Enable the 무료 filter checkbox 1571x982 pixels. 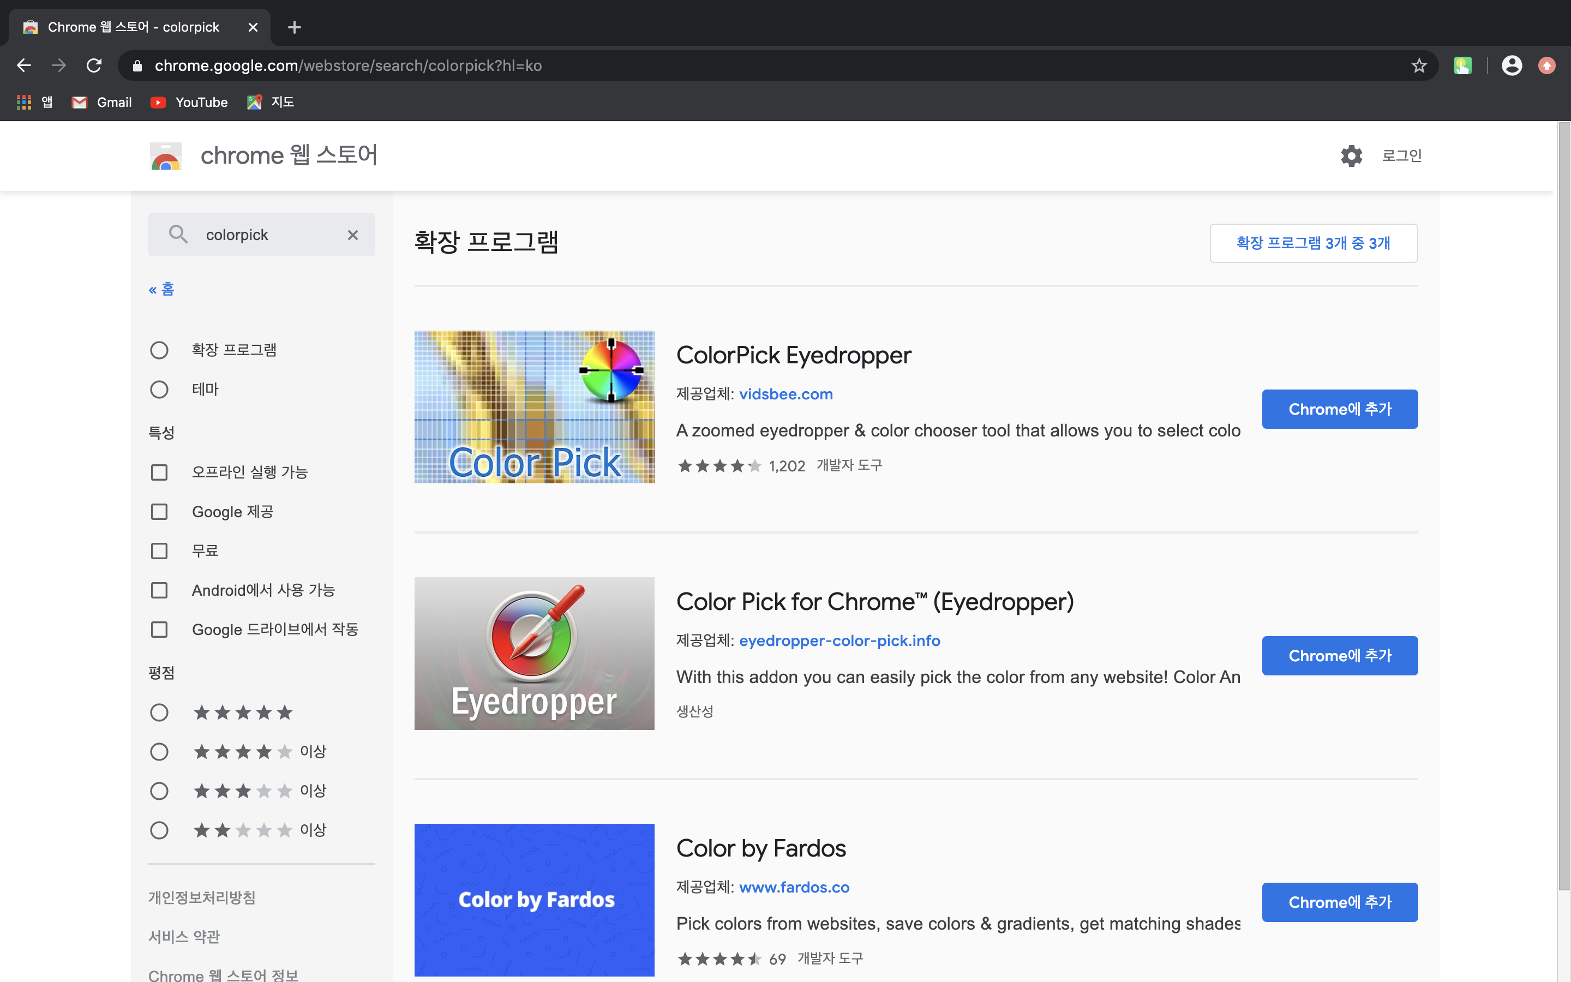click(159, 551)
